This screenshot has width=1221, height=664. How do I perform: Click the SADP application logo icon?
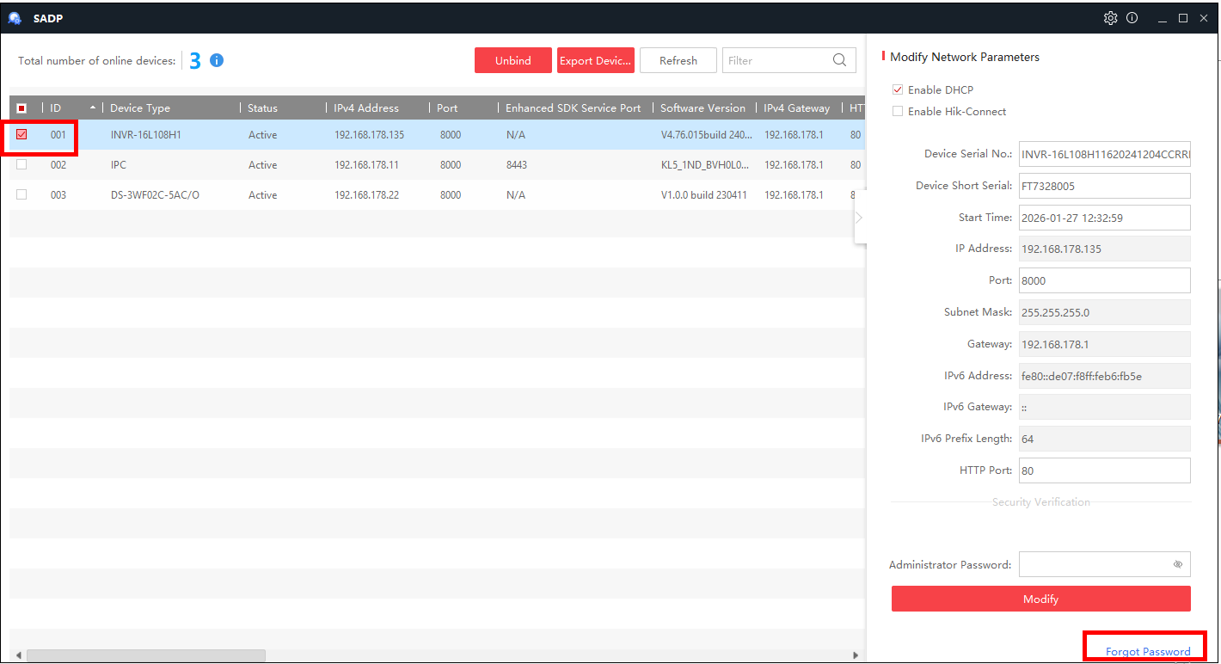tap(15, 18)
